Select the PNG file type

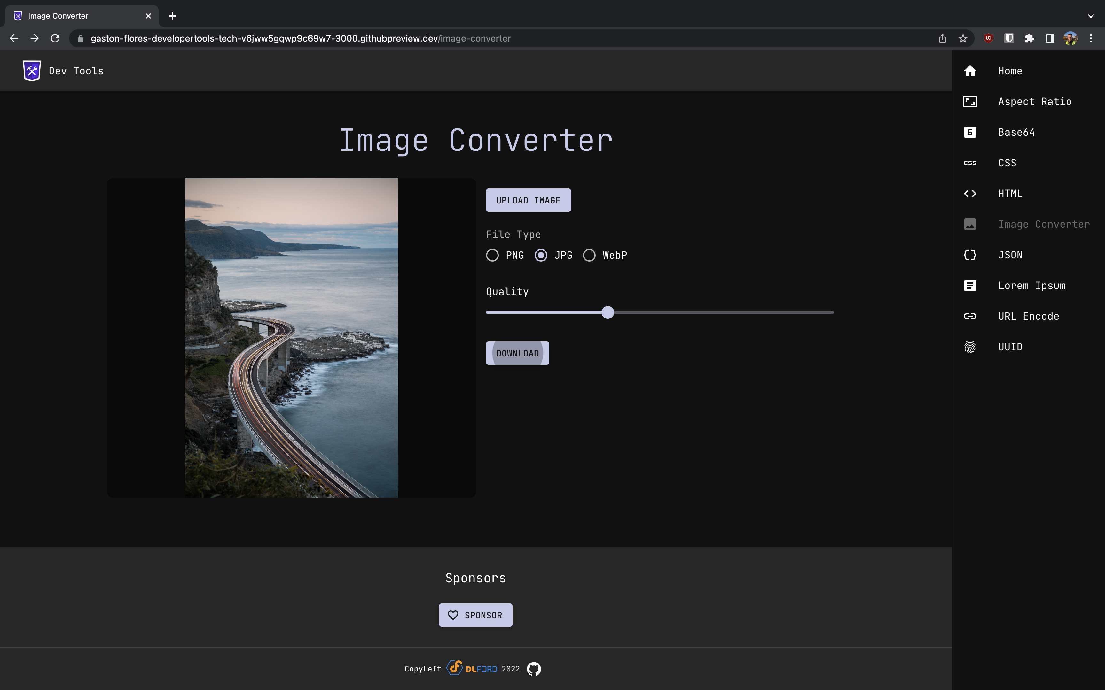click(x=492, y=255)
